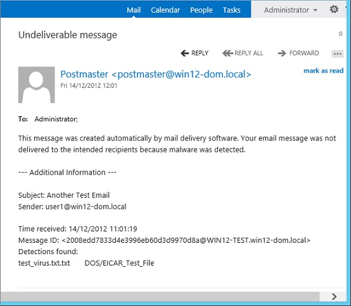The width and height of the screenshot is (351, 306).
Task: Go to the People tab
Action: click(x=201, y=10)
